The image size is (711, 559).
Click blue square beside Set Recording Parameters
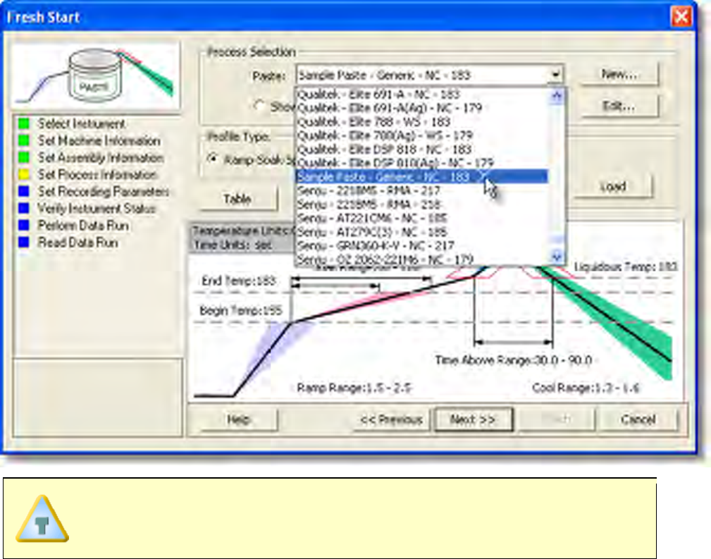[23, 192]
